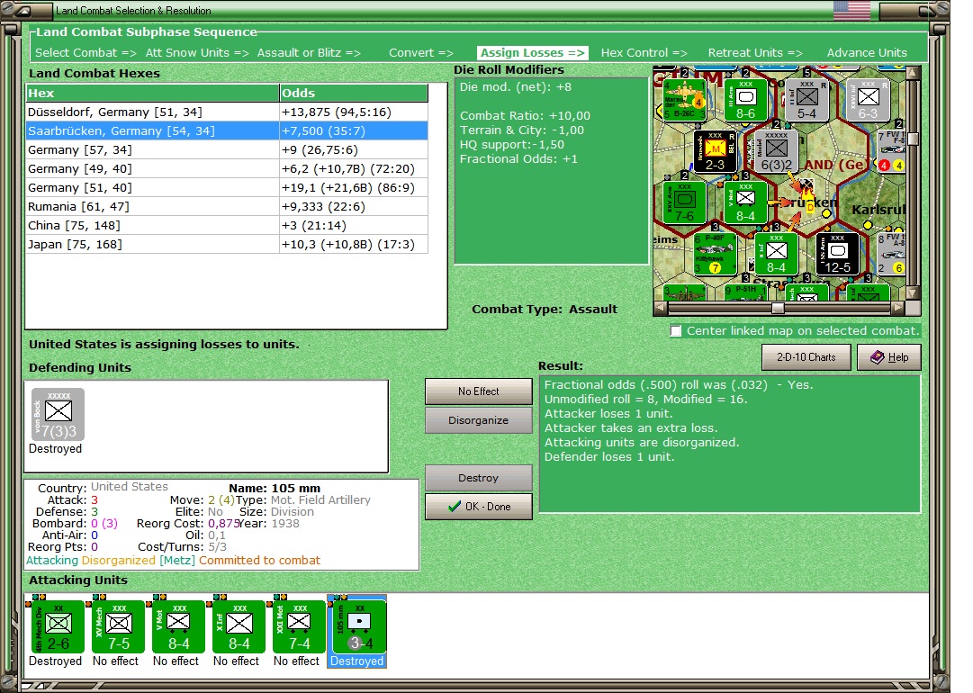Click map vertical scrollbar down arrow

(x=913, y=293)
